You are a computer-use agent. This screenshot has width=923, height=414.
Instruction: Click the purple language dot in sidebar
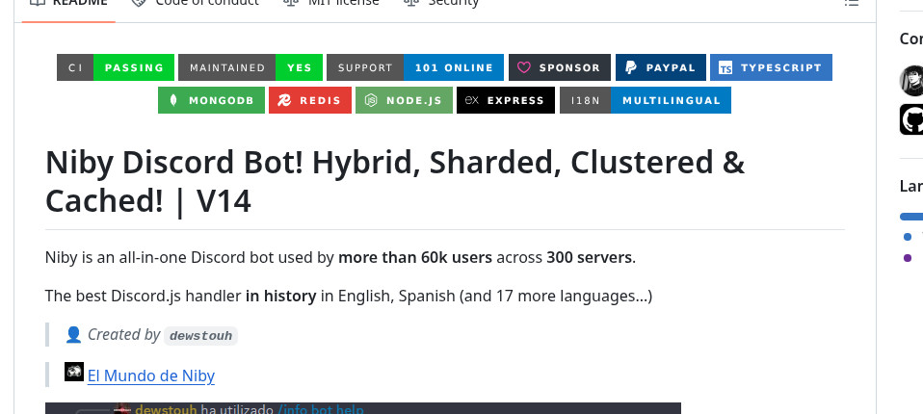point(908,258)
